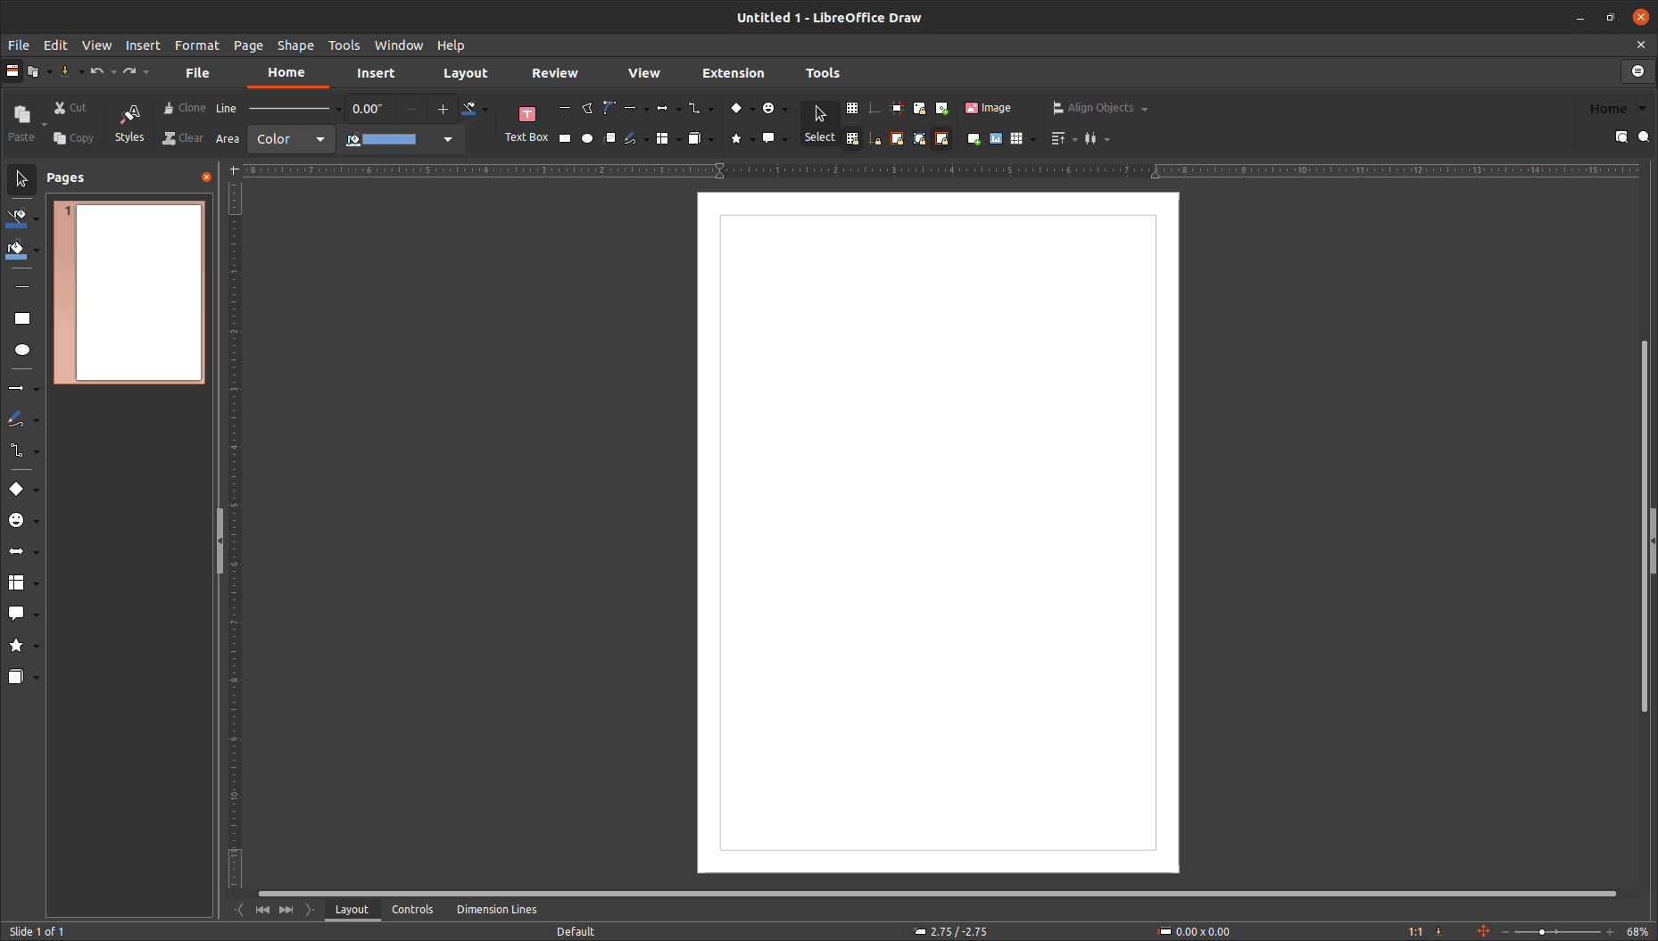
Task: Select the Ellipse tool in left sidebar
Action: 22,350
